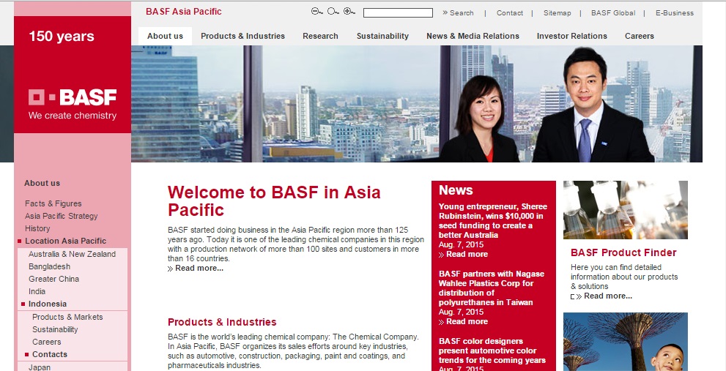
Task: Open History in the sidebar
Action: [37, 228]
